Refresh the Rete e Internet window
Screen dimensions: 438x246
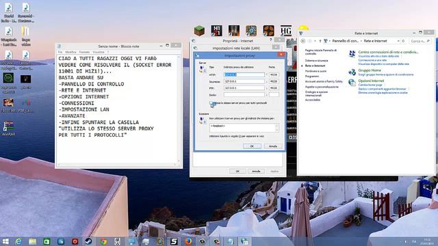click(403, 41)
